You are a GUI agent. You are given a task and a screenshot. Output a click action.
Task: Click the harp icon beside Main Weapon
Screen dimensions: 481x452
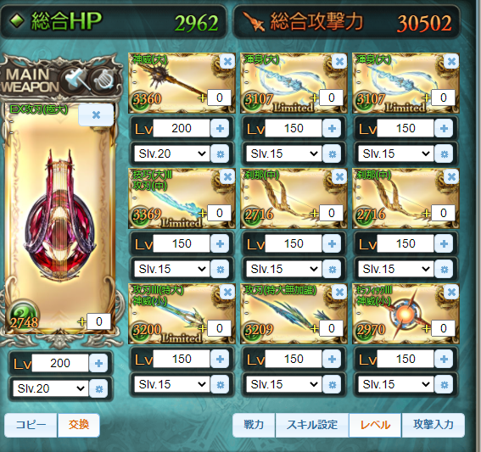coord(103,80)
